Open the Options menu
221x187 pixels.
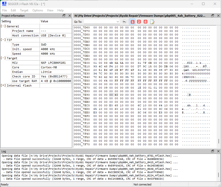38,10
